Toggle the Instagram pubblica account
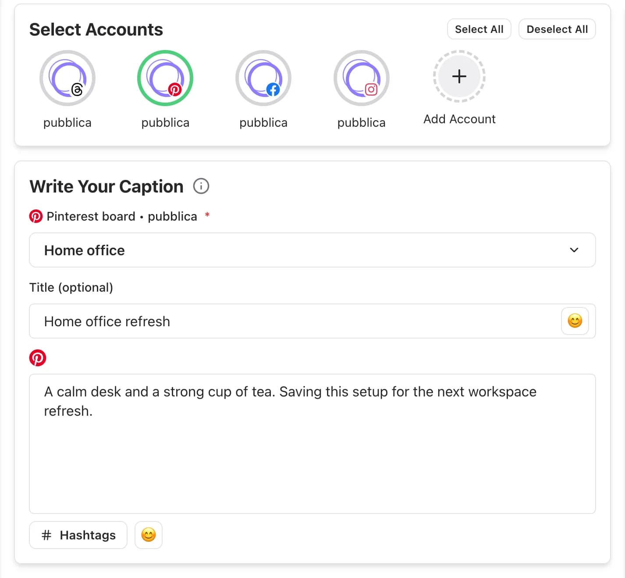 pos(362,78)
